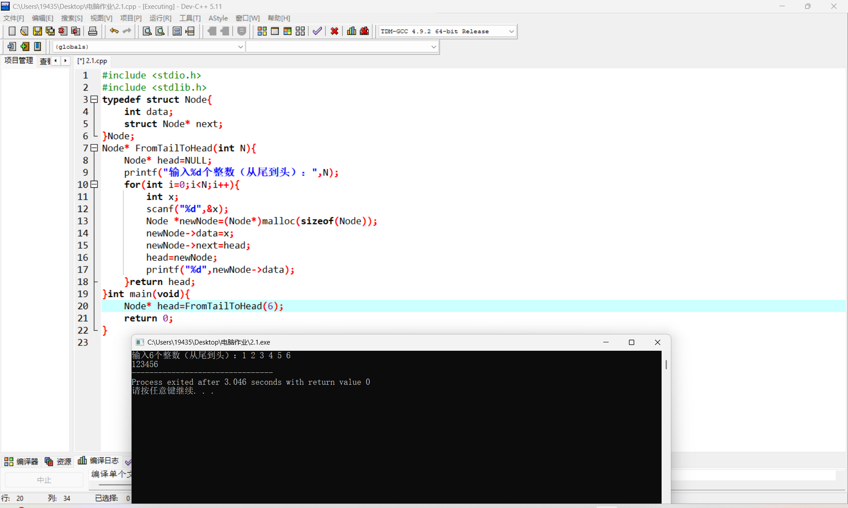Click the purple Syntax Check checkmark
848x508 pixels.
pyautogui.click(x=317, y=31)
